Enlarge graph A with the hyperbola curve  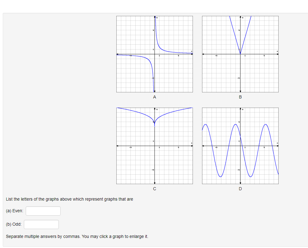(x=155, y=54)
